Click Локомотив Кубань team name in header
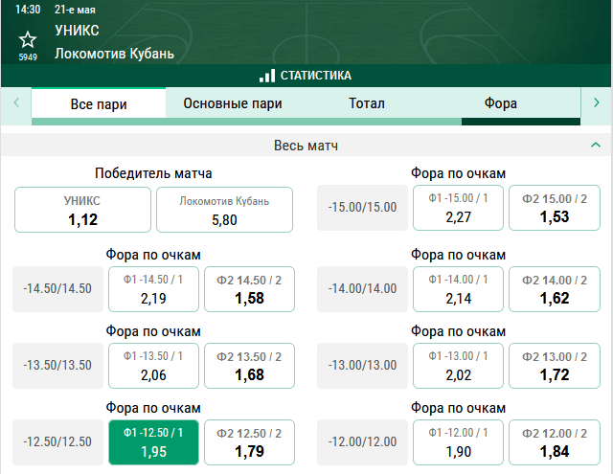Screen dimensions: 613x474 coord(114,54)
